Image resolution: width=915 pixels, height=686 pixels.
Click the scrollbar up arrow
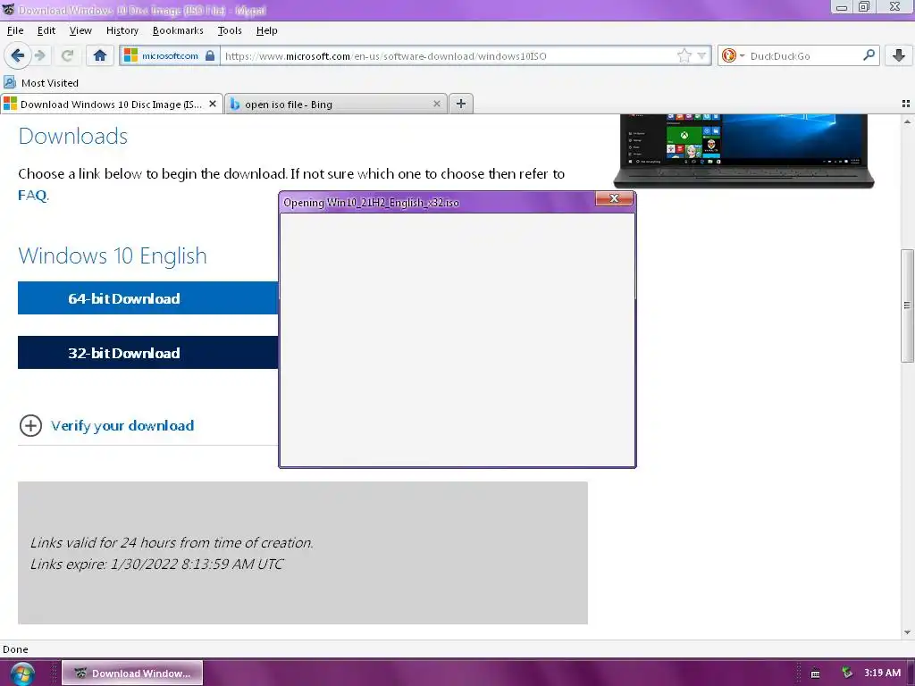[x=906, y=121]
